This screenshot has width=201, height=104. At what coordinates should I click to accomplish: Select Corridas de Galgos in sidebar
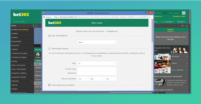tap(22, 57)
